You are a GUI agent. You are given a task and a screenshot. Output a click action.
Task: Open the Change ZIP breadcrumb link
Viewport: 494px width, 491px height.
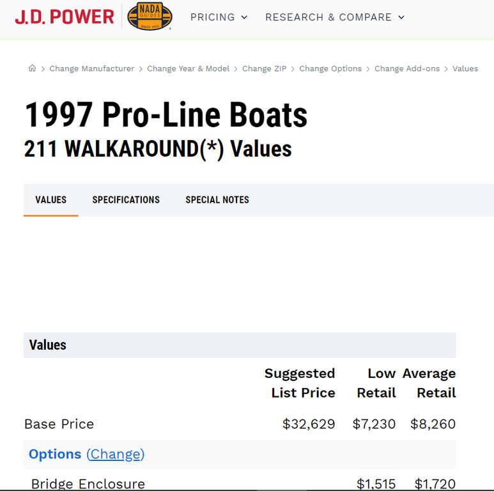[x=264, y=68]
